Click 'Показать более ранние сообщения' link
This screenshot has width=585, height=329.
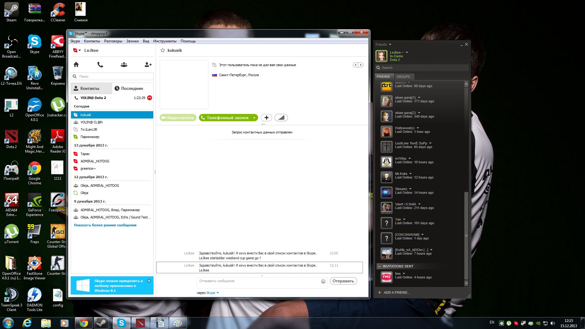point(105,225)
